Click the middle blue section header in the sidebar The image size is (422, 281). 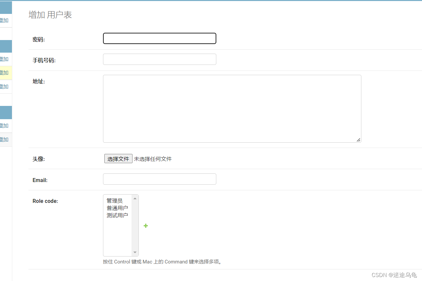(6, 46)
